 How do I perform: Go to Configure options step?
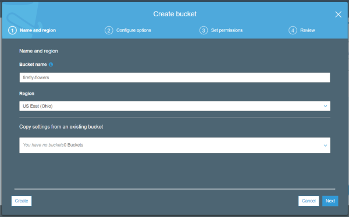point(134,30)
